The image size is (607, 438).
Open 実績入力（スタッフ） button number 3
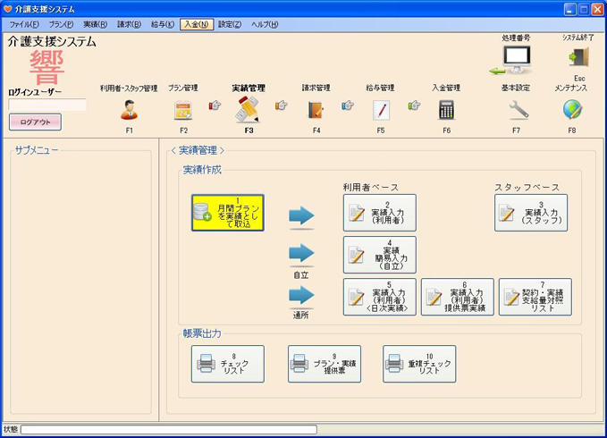[x=531, y=213]
